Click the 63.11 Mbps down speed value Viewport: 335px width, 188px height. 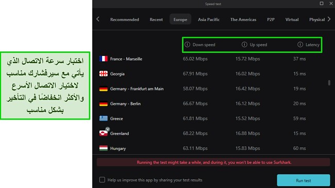(195, 148)
